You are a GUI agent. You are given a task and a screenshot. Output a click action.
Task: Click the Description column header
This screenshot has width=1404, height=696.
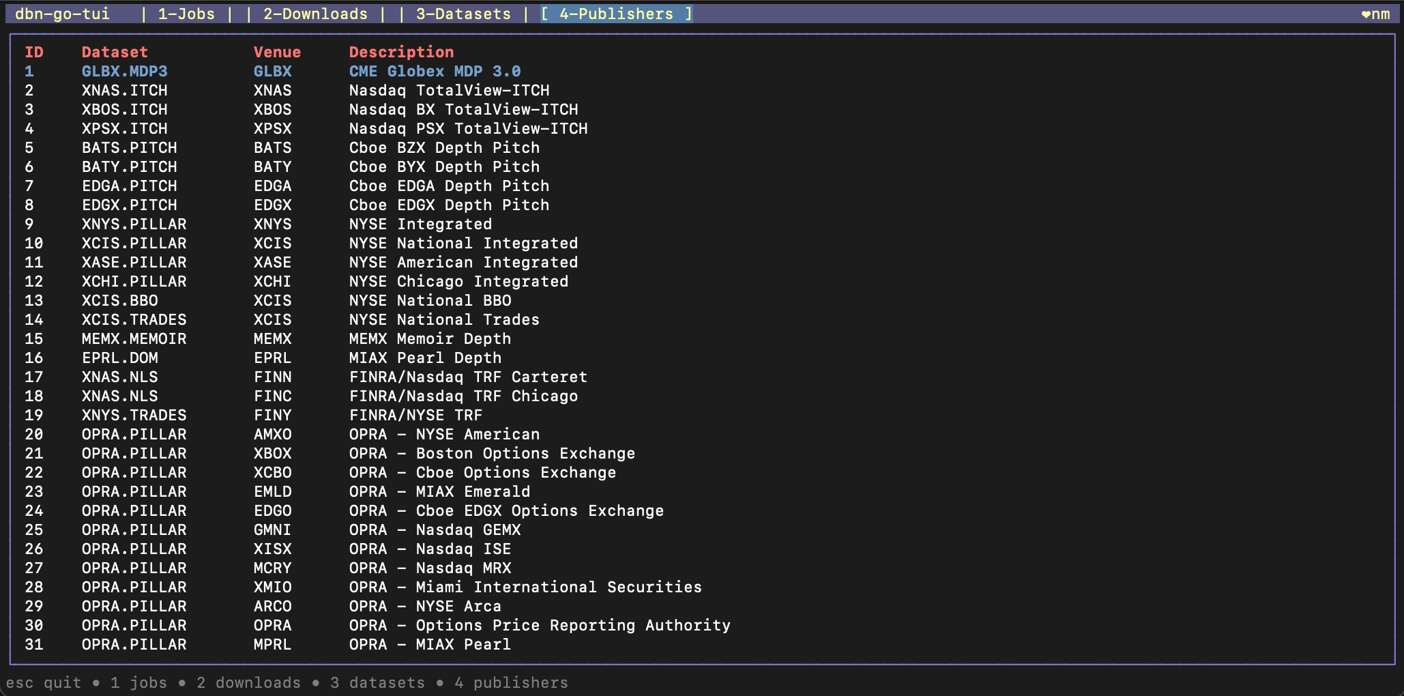[x=401, y=52]
